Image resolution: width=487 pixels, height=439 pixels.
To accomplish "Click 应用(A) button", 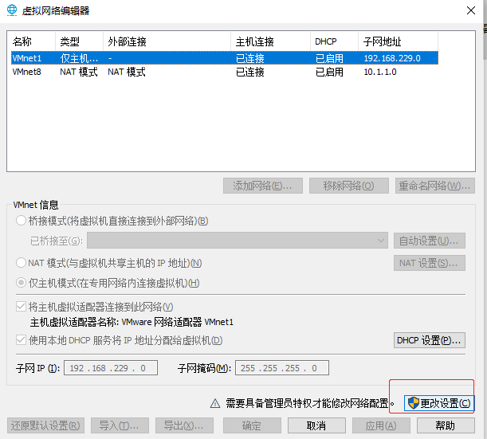I will 381,425.
